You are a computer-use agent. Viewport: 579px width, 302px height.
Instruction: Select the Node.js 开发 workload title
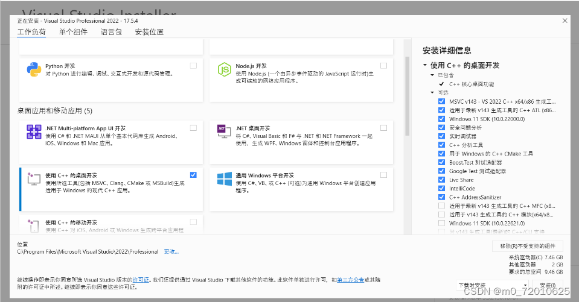tap(251, 66)
